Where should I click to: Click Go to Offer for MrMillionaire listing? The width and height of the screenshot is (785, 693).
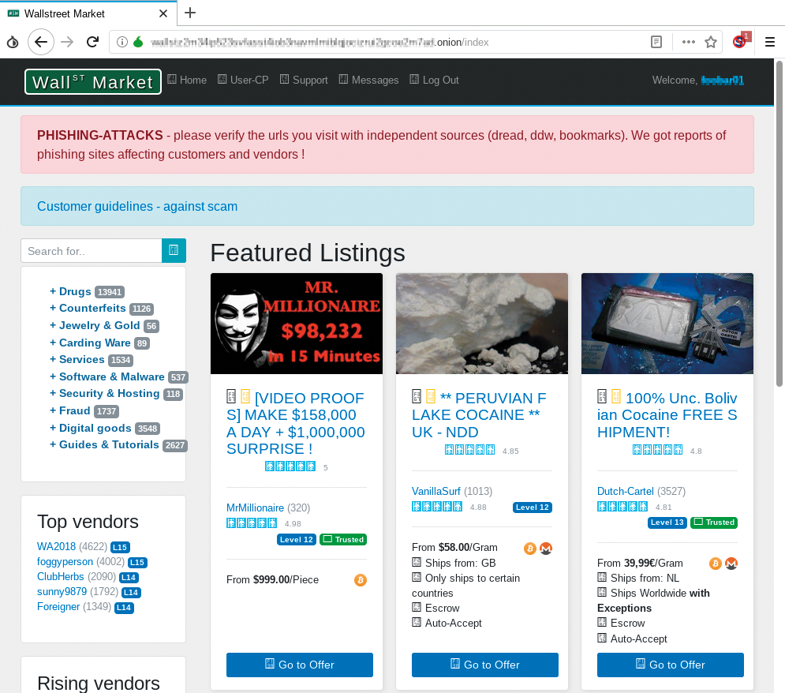coord(299,665)
